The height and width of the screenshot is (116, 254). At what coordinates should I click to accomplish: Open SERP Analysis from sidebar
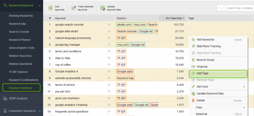[18, 98]
